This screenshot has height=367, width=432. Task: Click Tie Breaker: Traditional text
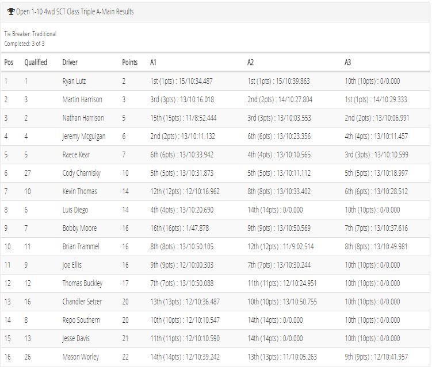tap(30, 34)
